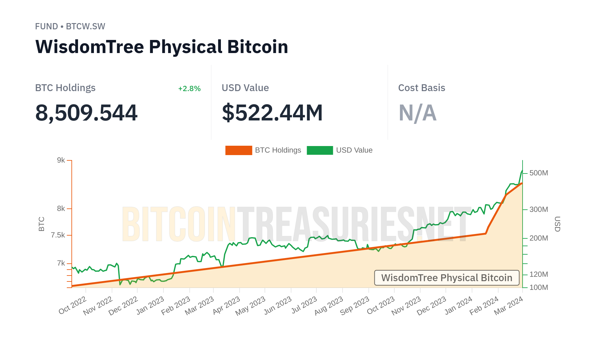The height and width of the screenshot is (337, 599).
Task: Click the WisdomTree Physical Bitcoin chart label
Action: coord(446,278)
